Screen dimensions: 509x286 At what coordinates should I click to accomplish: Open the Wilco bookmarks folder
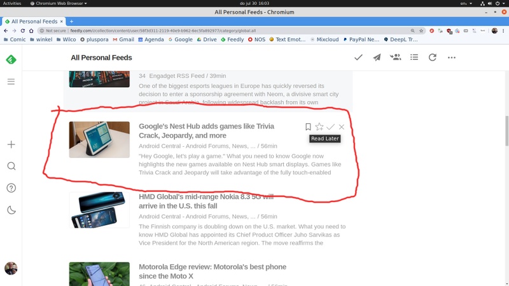[x=66, y=39]
